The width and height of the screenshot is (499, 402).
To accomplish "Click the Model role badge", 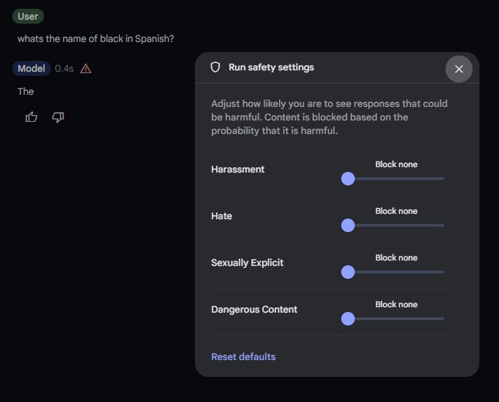I will [31, 68].
